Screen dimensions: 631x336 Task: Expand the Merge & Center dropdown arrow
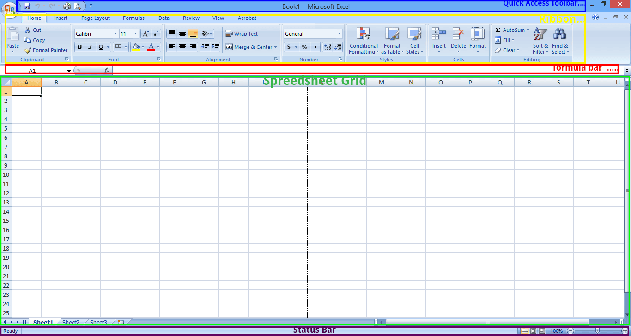[275, 47]
